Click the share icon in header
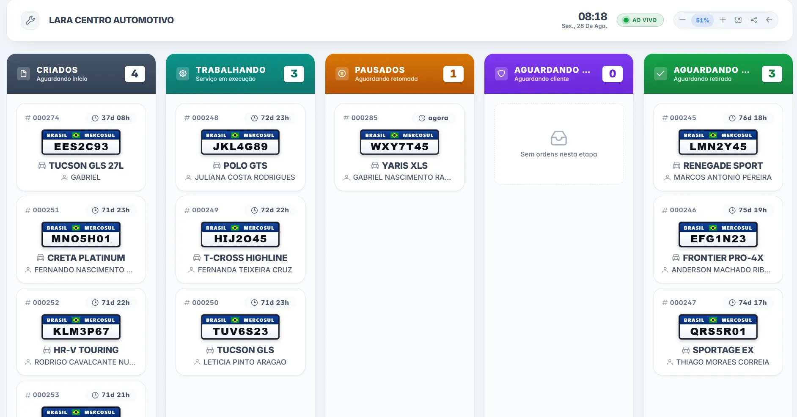The image size is (797, 417). click(x=754, y=20)
